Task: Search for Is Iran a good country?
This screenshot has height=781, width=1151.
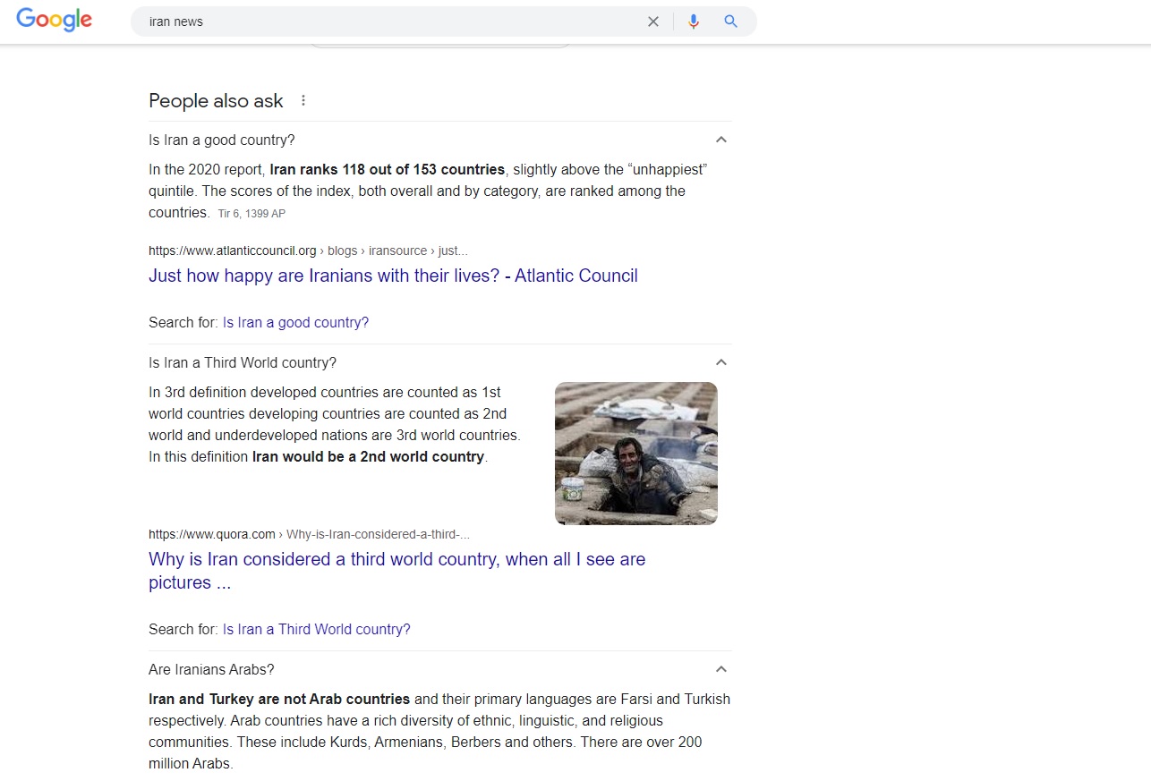Action: coord(295,322)
